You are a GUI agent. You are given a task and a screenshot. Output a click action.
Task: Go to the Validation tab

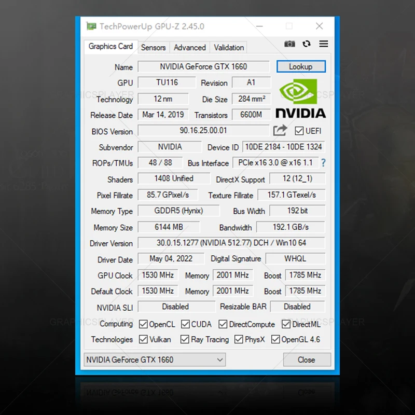(x=229, y=48)
